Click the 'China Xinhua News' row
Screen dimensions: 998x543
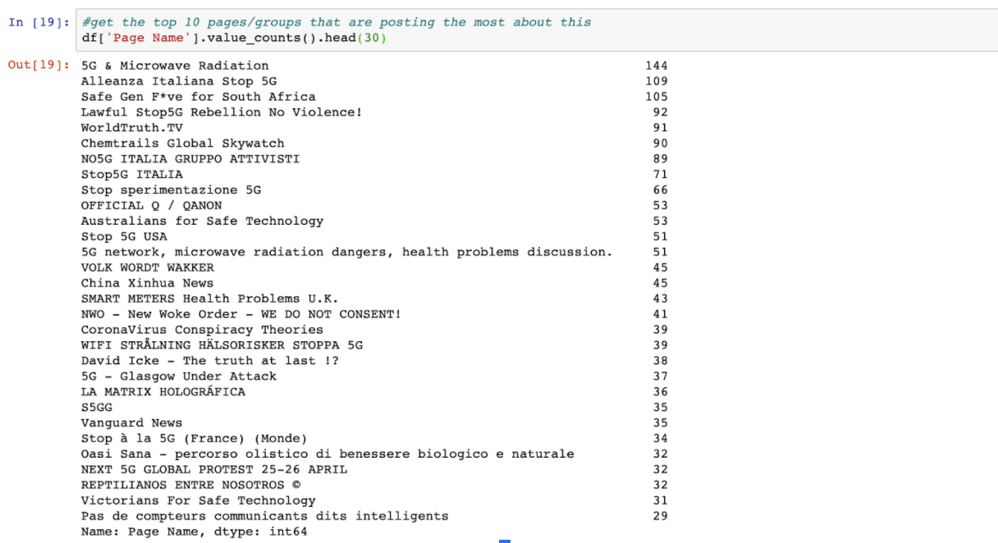pyautogui.click(x=147, y=283)
